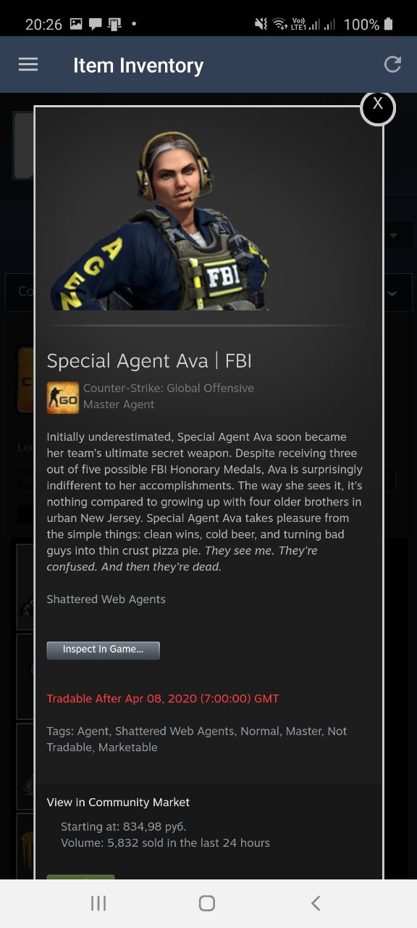This screenshot has width=417, height=928.
Task: Tap the green button at popup bottom
Action: pos(80,877)
